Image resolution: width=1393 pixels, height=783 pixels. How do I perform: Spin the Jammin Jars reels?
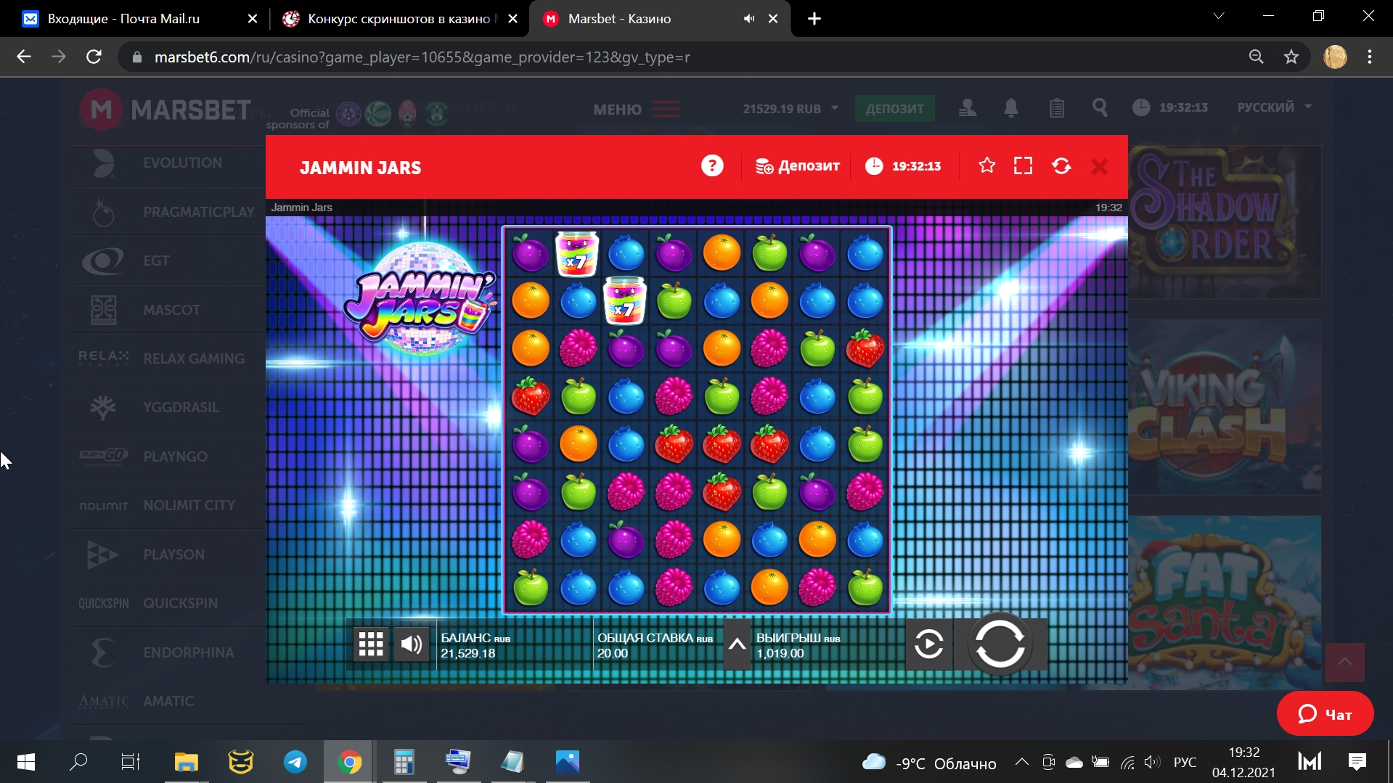[1000, 644]
